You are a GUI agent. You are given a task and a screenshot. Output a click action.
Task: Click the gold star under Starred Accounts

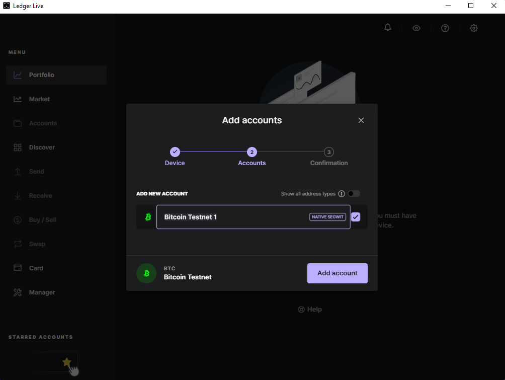(66, 362)
